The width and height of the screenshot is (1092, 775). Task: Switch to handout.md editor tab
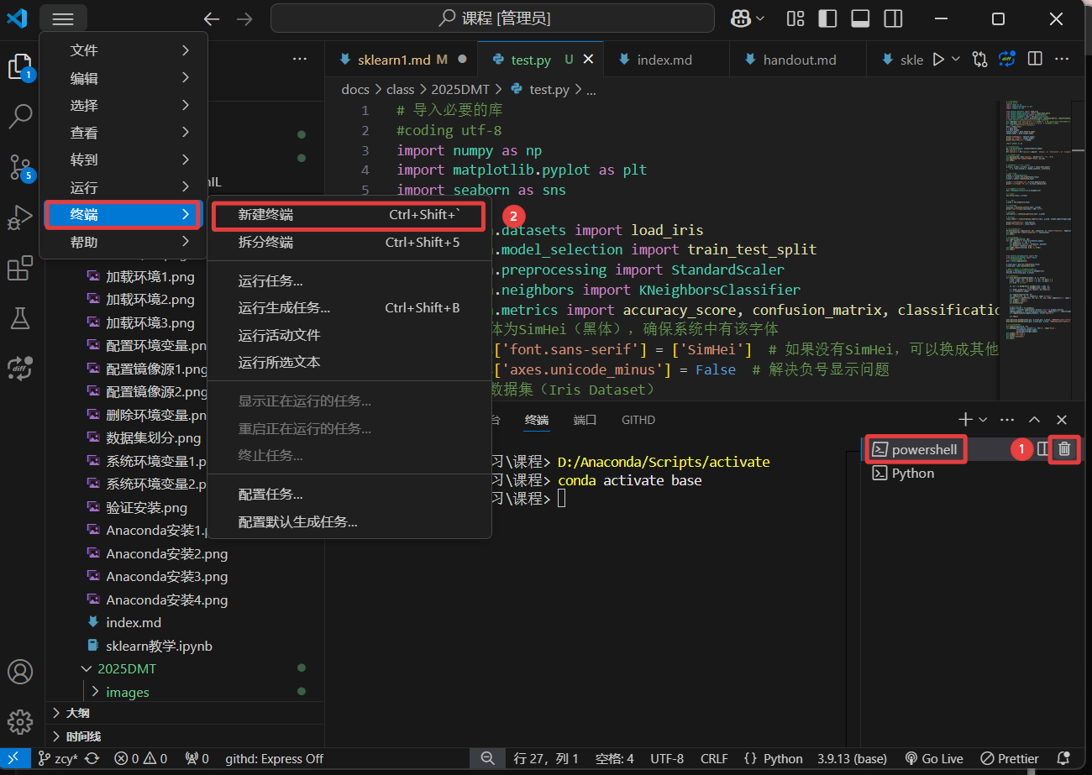click(800, 60)
